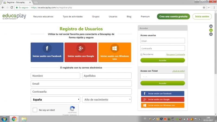Open File Explorer from taskbar
This screenshot has width=217, height=122.
24,119
